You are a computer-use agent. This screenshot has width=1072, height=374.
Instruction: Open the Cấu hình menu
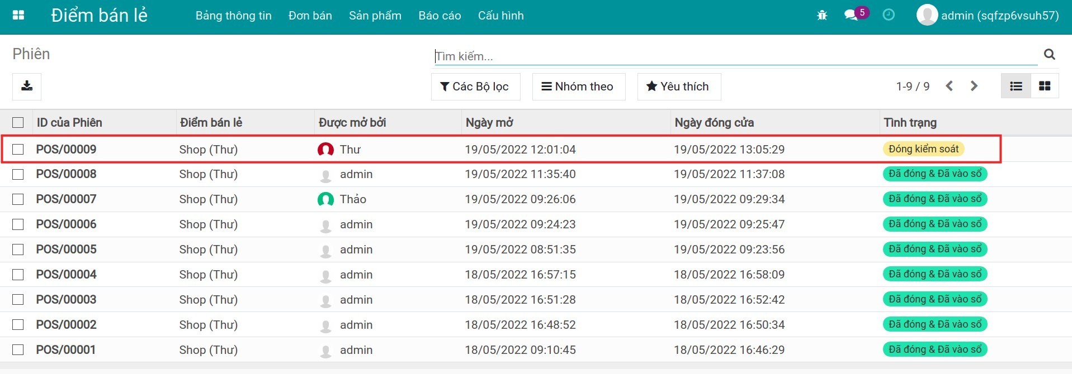pos(500,16)
